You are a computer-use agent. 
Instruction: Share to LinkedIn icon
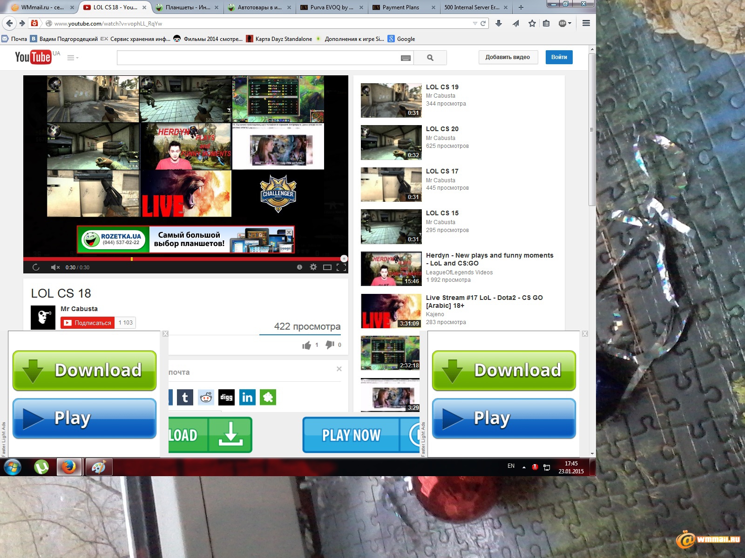[247, 397]
